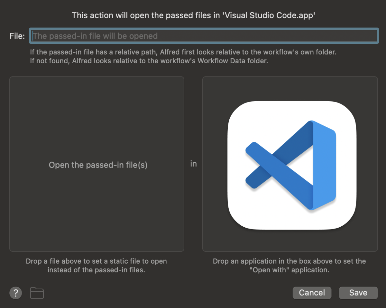Click the 'in' label between boxes
The width and height of the screenshot is (386, 308).
pos(193,164)
